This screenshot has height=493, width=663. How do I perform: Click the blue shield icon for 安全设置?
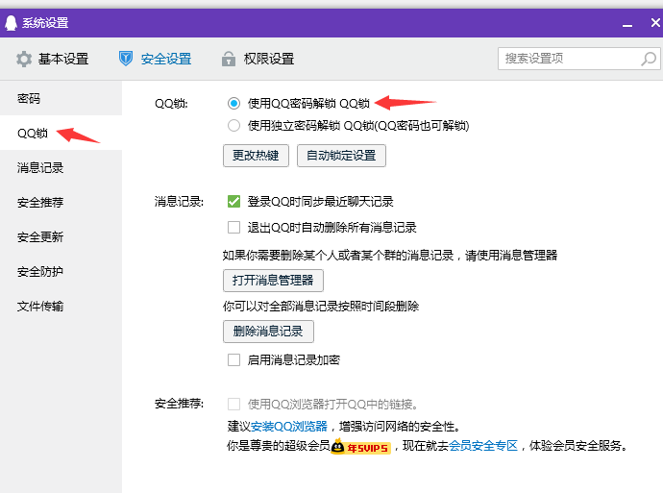click(126, 59)
